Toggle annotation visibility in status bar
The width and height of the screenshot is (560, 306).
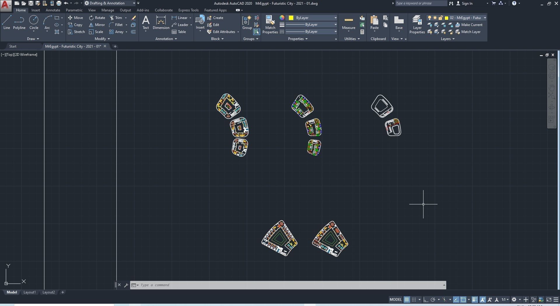tap(483, 300)
